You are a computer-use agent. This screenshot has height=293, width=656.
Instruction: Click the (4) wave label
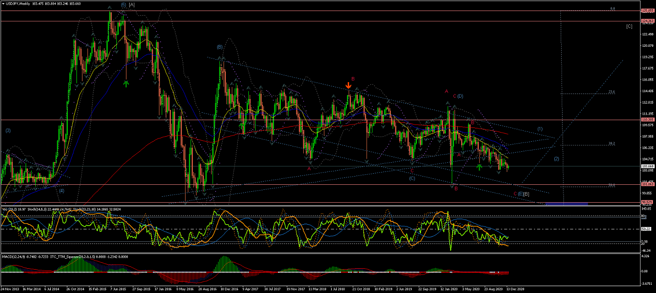click(x=61, y=190)
